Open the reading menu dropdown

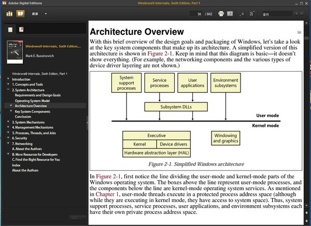coord(40,14)
